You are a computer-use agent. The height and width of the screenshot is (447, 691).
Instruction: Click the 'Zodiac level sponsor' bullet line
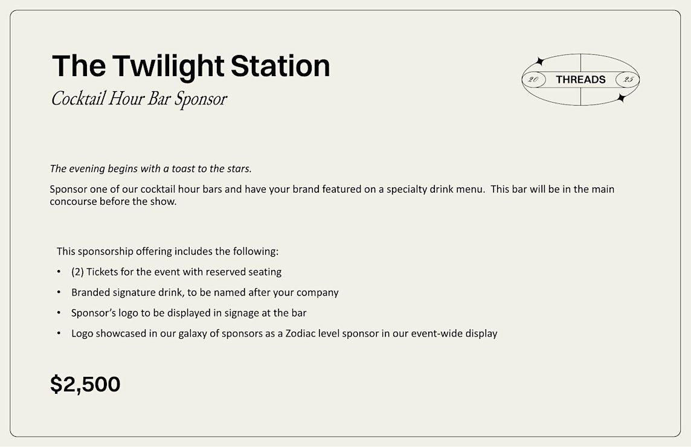pos(284,333)
